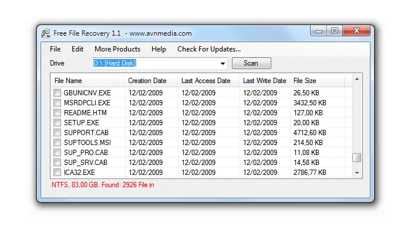
Task: Open the More Products menu
Action: tap(117, 49)
